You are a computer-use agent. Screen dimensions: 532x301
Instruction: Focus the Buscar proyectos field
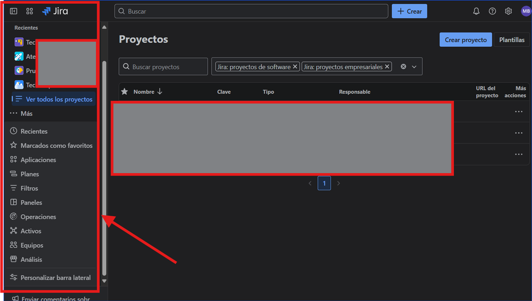pos(163,66)
